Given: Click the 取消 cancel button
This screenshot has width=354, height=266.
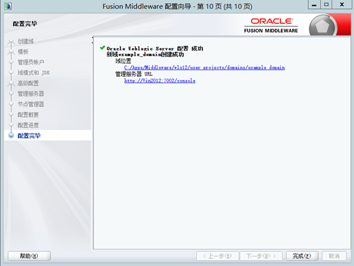Looking at the screenshot, I should pyautogui.click(x=334, y=256).
